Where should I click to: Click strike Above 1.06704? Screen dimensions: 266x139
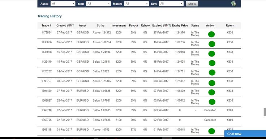click(102, 42)
